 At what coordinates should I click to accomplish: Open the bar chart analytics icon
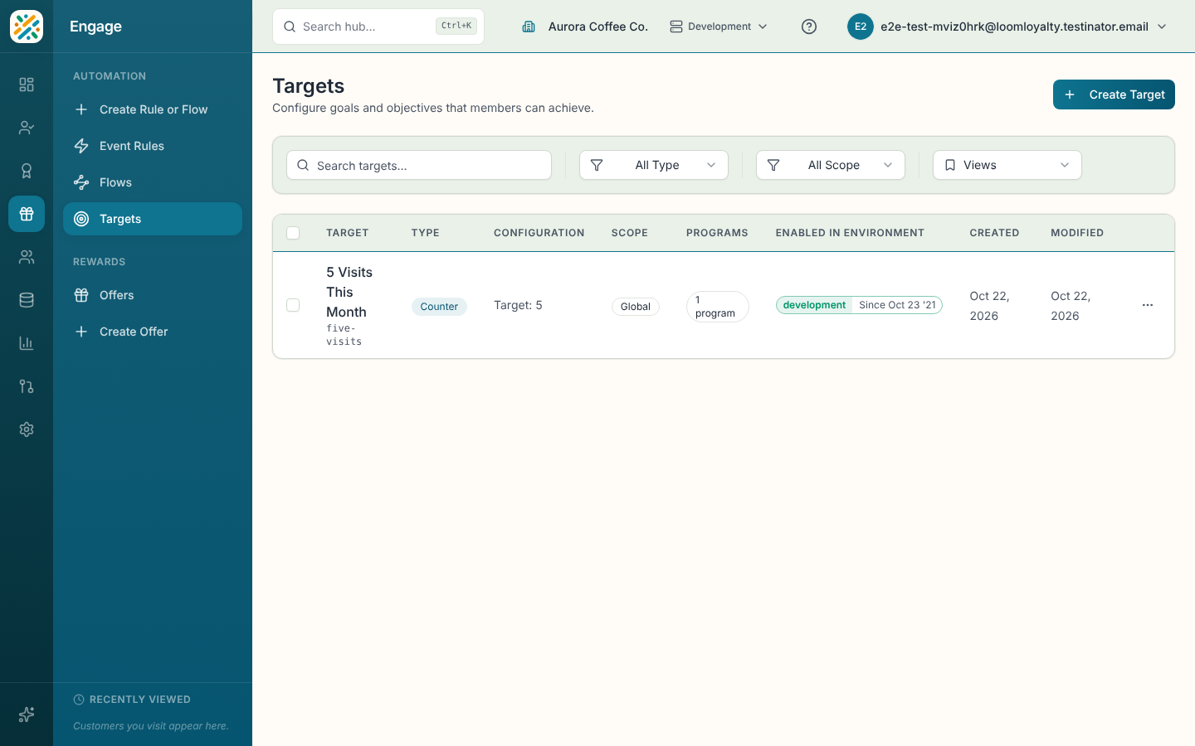pos(27,343)
